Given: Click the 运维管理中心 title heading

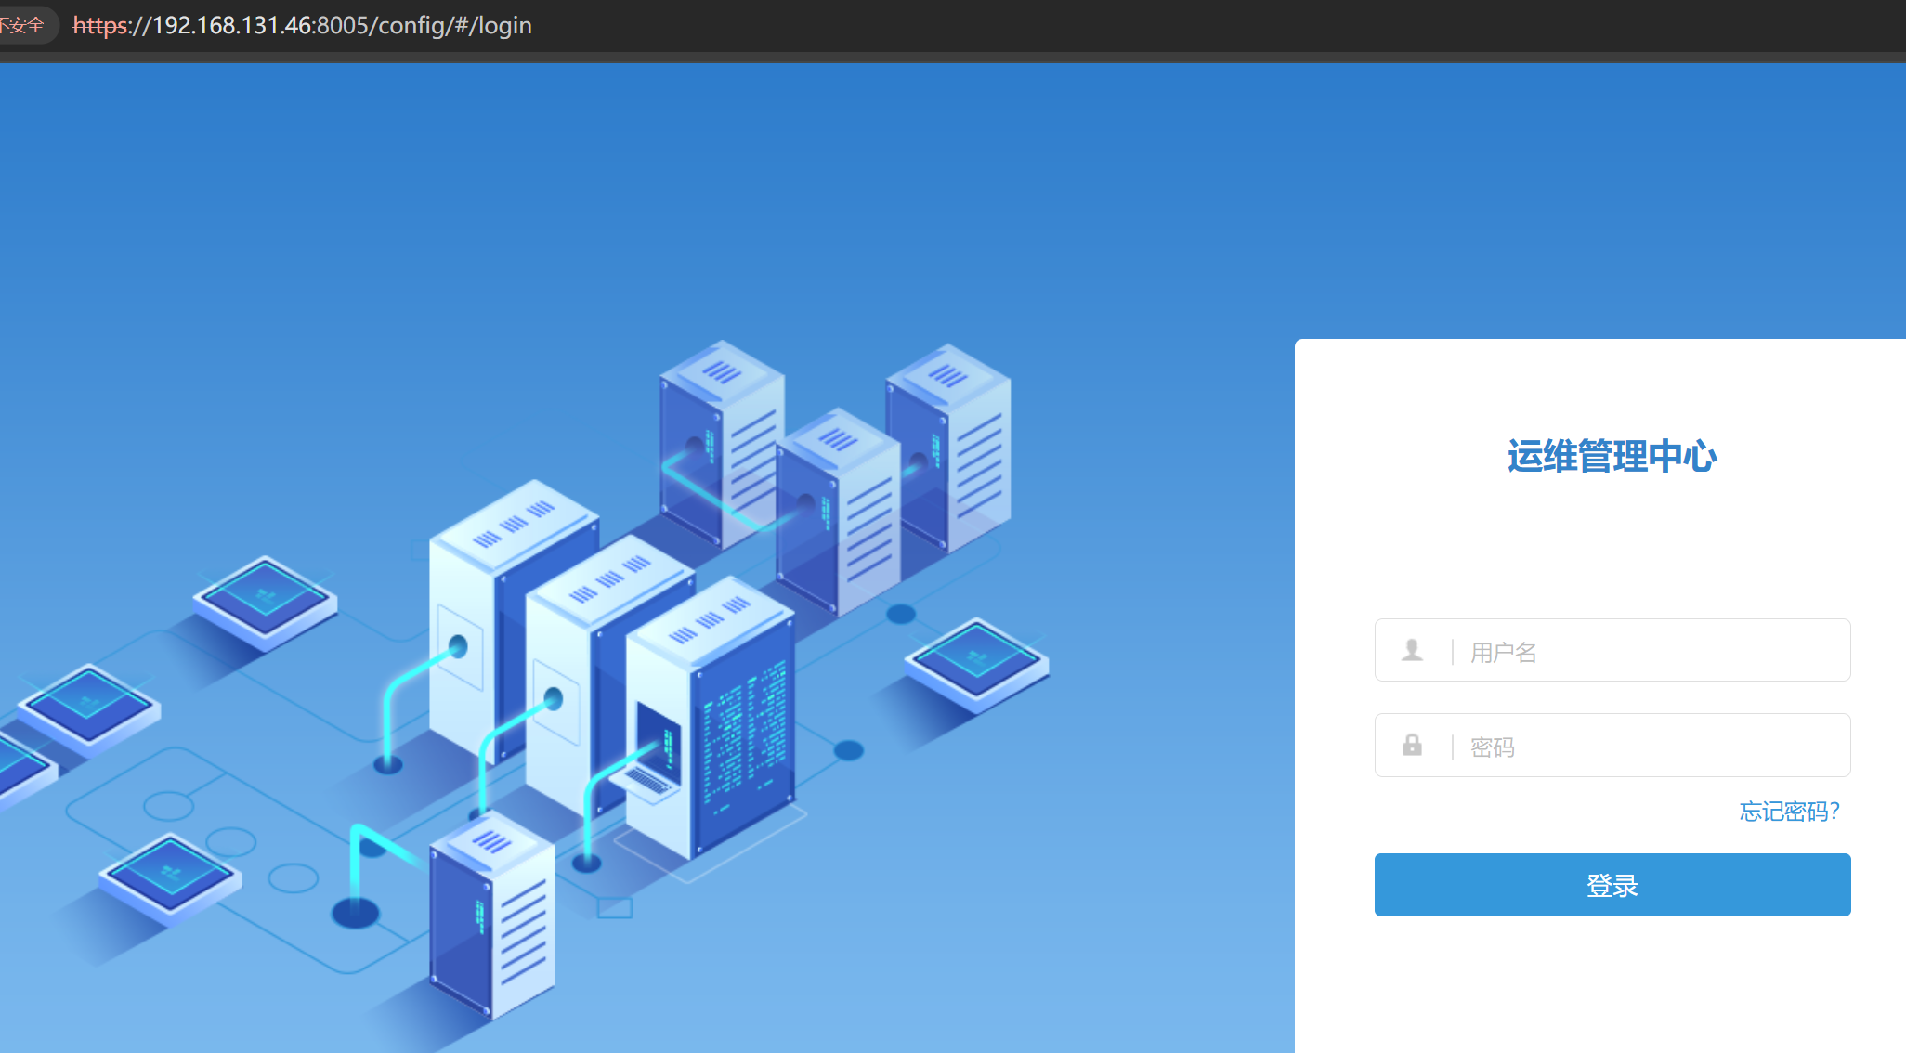Looking at the screenshot, I should (x=1612, y=457).
